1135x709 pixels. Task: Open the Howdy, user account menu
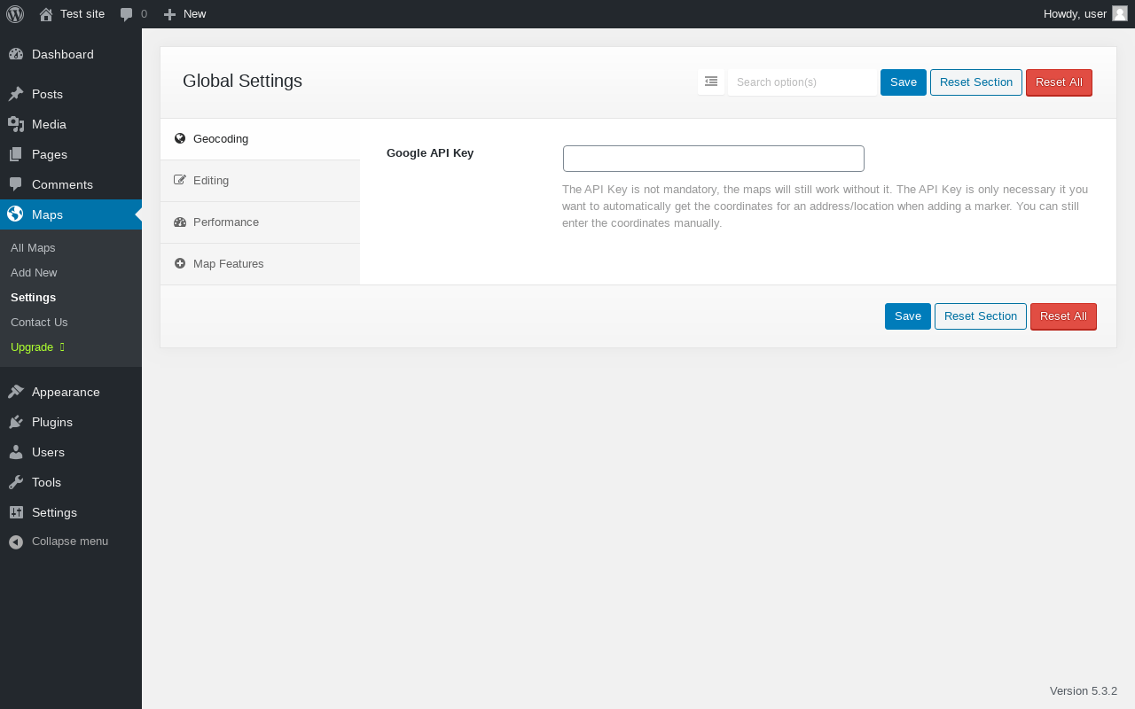point(1075,14)
